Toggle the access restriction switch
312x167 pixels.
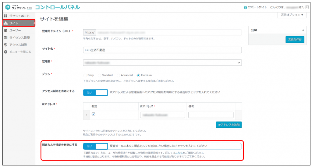pos(95,92)
